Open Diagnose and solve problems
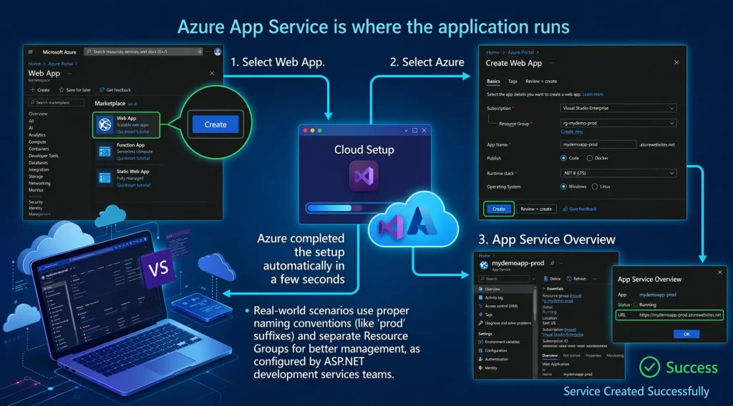This screenshot has height=406, width=733. (x=505, y=323)
